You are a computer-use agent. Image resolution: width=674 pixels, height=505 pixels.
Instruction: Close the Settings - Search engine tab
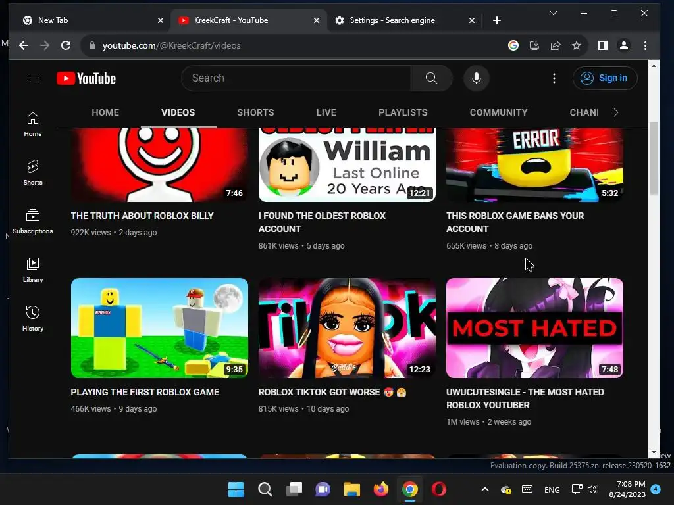point(471,20)
